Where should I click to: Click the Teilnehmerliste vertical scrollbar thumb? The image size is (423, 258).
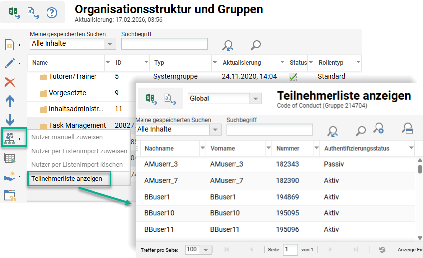point(420,169)
